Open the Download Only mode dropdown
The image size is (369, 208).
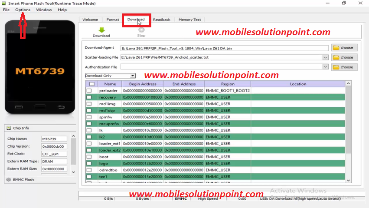[x=111, y=76]
